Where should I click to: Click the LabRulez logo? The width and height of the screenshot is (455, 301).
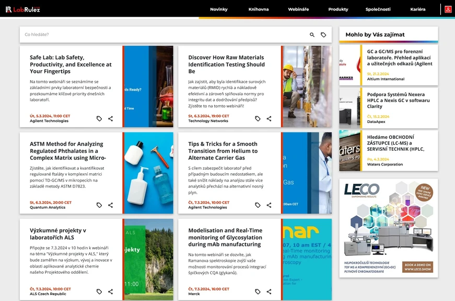(23, 9)
